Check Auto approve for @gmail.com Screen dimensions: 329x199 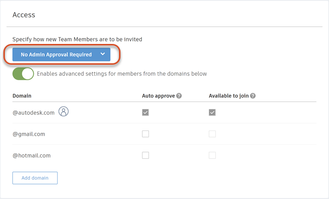click(146, 134)
